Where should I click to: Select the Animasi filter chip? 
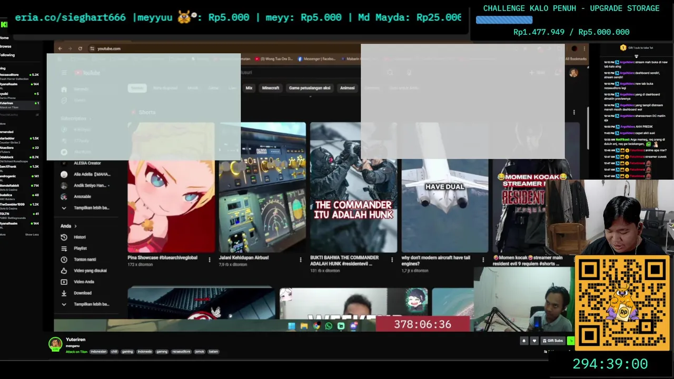tap(348, 88)
